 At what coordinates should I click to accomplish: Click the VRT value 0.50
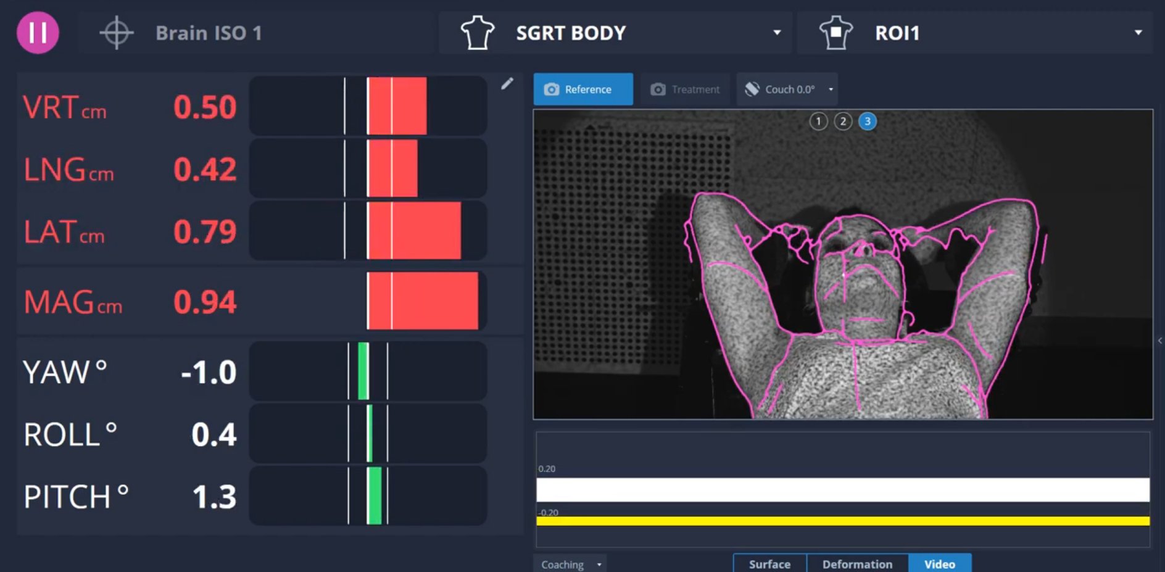click(x=205, y=107)
